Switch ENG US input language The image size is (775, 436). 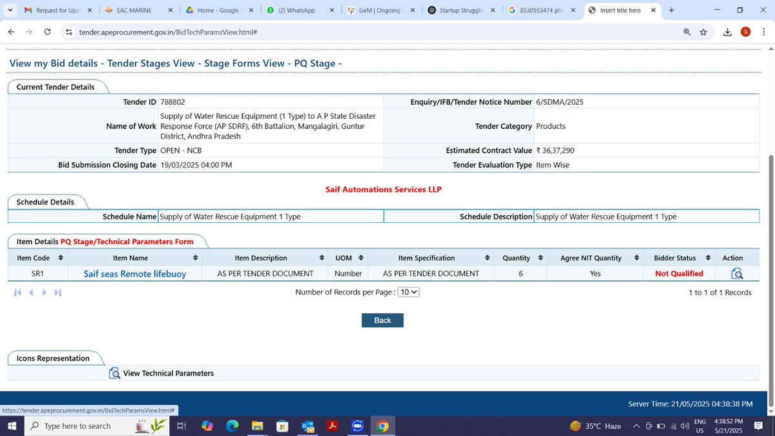click(x=699, y=426)
